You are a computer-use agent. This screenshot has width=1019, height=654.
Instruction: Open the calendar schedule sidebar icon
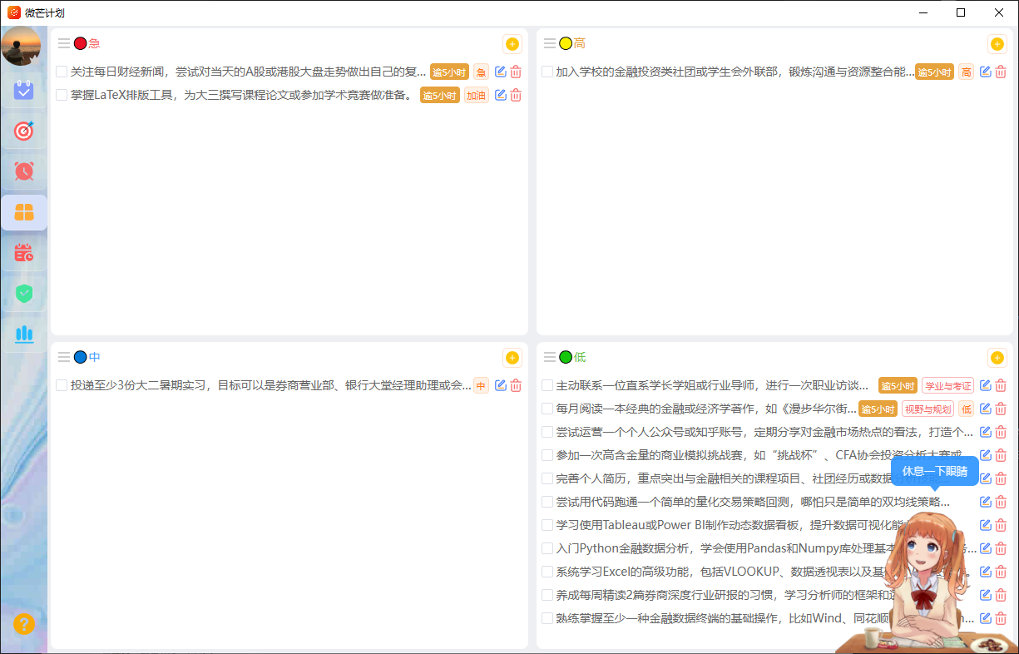[x=24, y=253]
